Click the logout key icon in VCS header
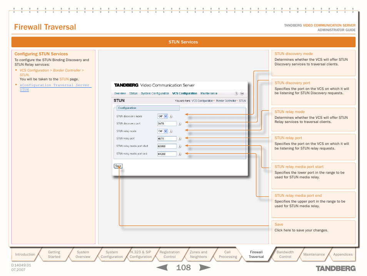367x276 pixels. point(242,93)
